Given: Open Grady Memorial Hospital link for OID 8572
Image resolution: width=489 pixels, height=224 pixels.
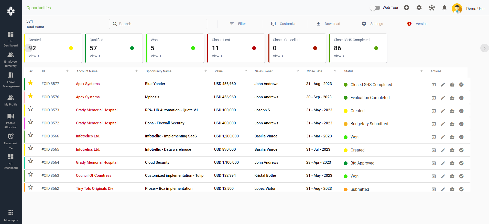Looking at the screenshot, I should pyautogui.click(x=96, y=123).
